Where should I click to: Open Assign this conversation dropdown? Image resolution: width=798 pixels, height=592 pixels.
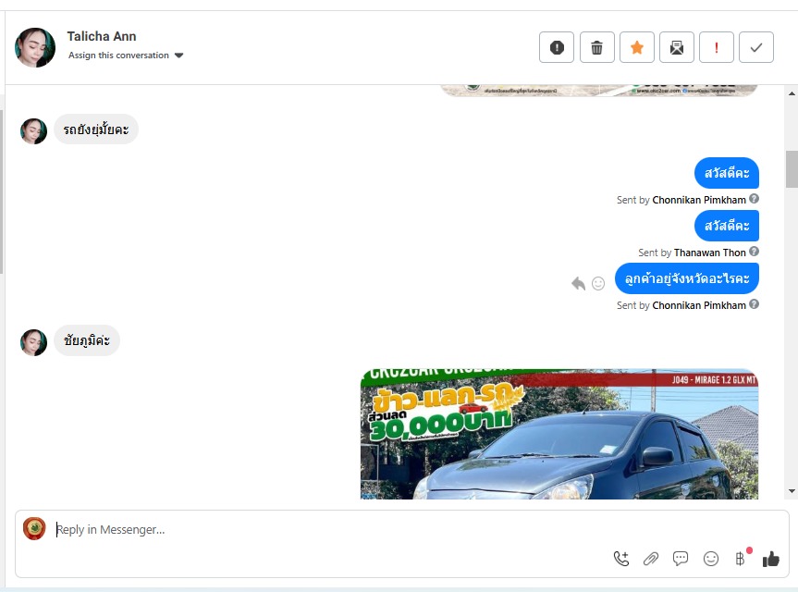click(126, 55)
